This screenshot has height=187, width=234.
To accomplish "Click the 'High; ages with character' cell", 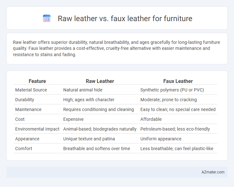I will [89, 100].
